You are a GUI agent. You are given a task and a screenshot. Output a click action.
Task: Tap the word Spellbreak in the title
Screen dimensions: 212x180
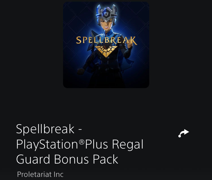45,129
